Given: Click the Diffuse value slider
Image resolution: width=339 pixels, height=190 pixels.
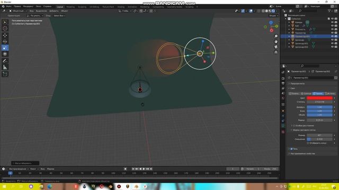Looking at the screenshot, I should pos(319,107).
